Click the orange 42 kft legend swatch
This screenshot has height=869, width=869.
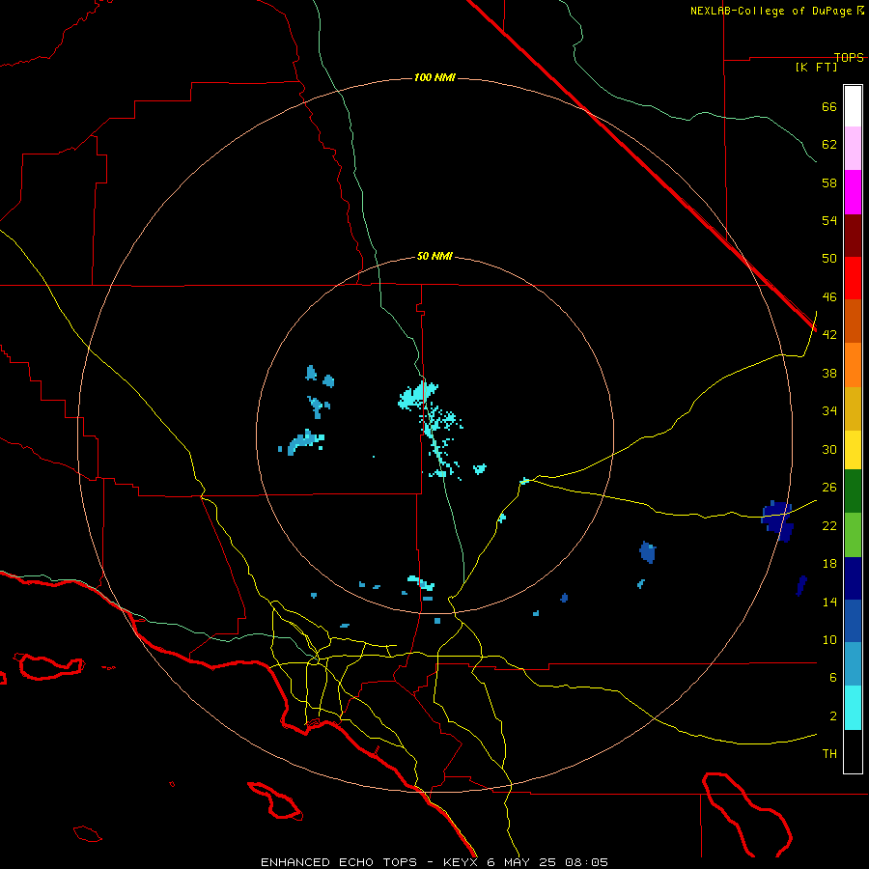[853, 365]
